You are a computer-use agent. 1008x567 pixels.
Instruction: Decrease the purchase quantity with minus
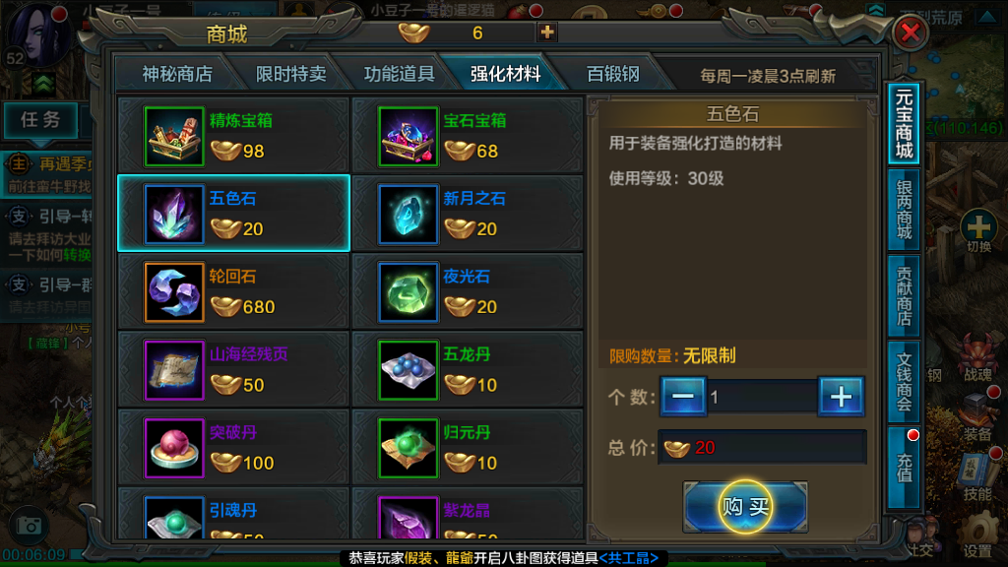point(683,397)
